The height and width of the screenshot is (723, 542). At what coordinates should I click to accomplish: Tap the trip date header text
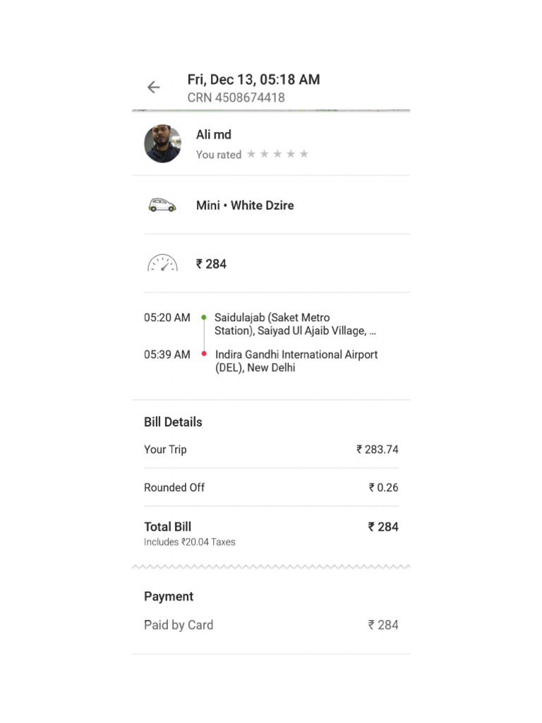pyautogui.click(x=253, y=80)
